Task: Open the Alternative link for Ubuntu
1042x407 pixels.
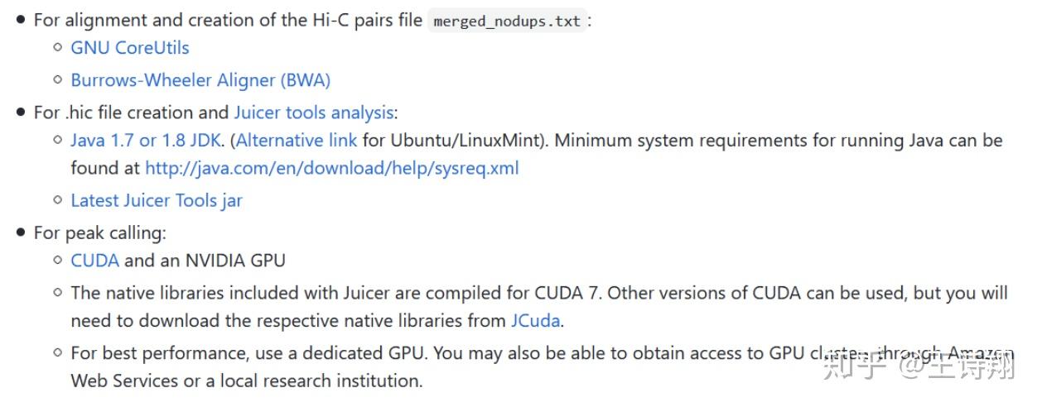Action: [x=297, y=141]
